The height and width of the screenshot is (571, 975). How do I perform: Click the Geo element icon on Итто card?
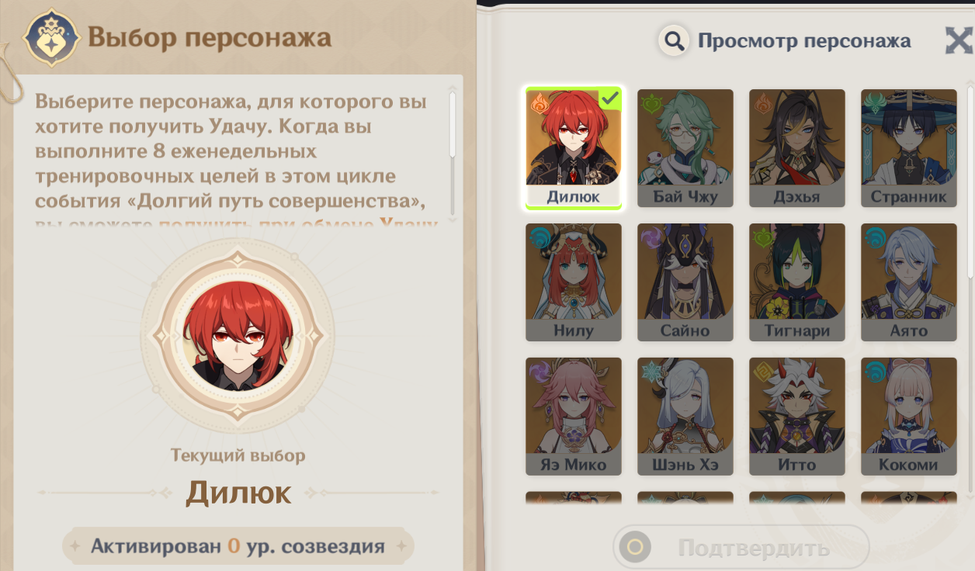pyautogui.click(x=762, y=372)
